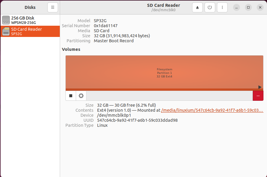Minimize the Disks window
267x177 pixels.
click(237, 7)
